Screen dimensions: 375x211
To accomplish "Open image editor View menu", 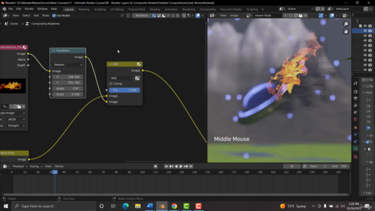I will pos(223,16).
